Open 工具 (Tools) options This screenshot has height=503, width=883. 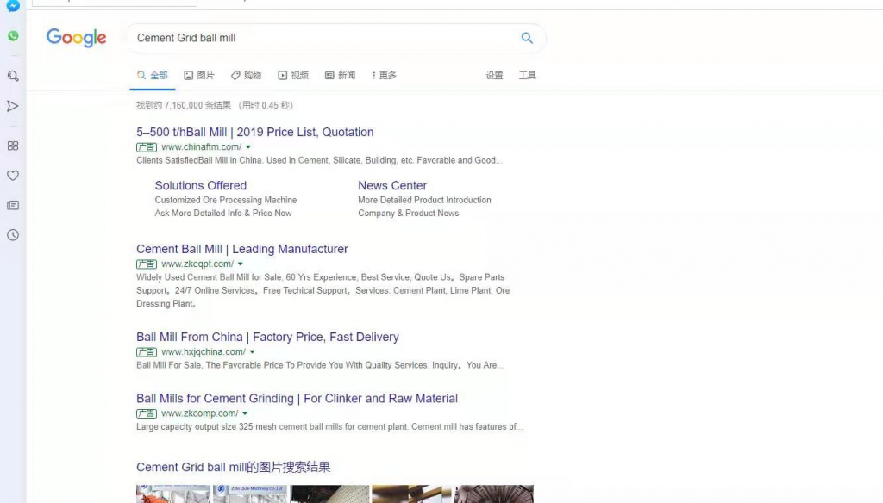click(527, 76)
